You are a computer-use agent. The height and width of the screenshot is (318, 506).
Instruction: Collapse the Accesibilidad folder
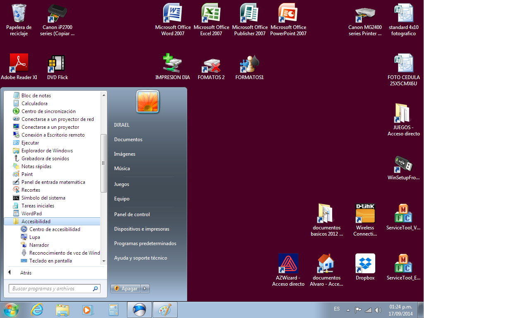(x=36, y=222)
